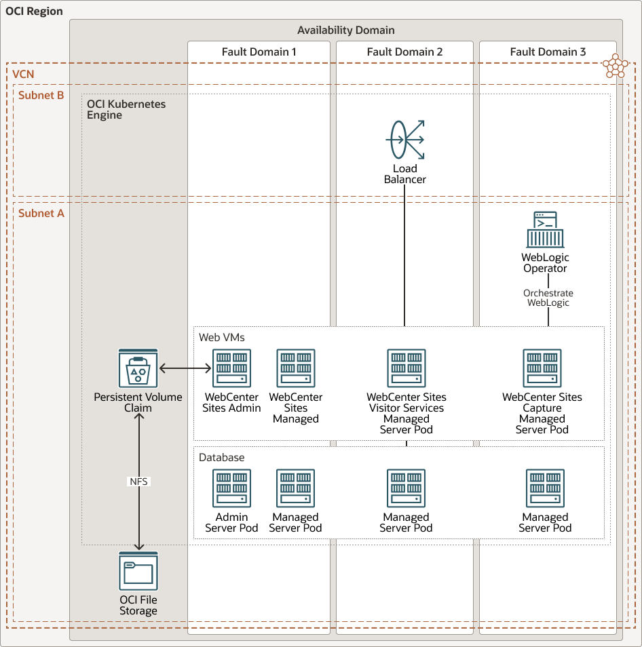Click the Admin Server Pod database icon
This screenshot has width=642, height=647.
[231, 488]
